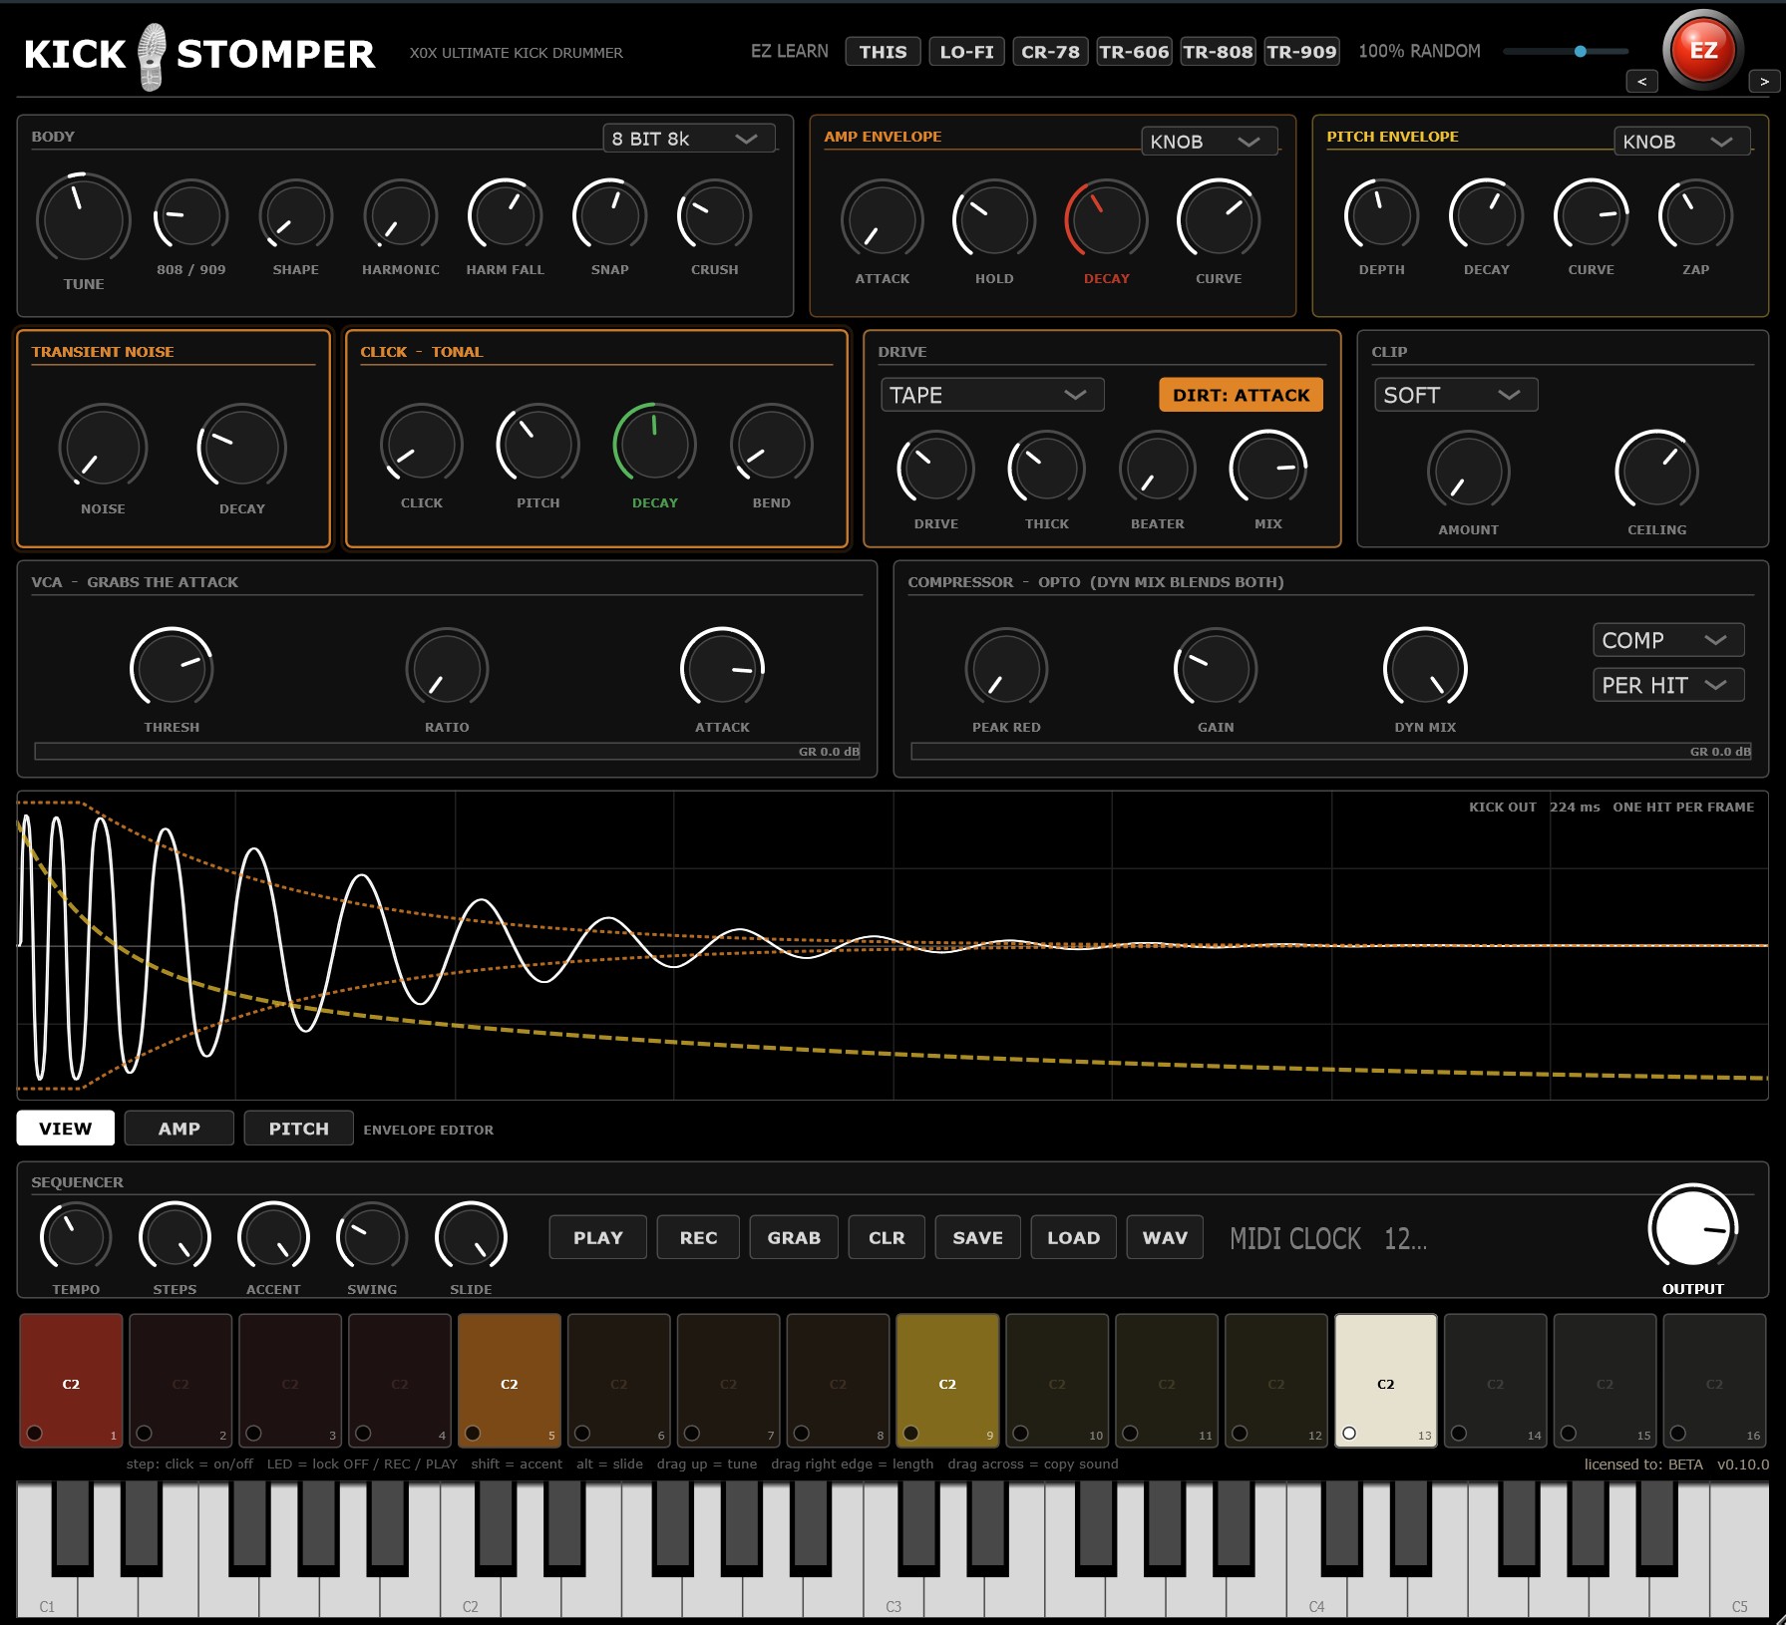The image size is (1786, 1625).
Task: Toggle the lock LED on step 2
Action: point(145,1434)
